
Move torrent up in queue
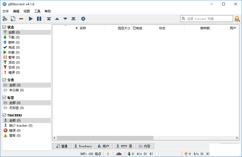tap(57, 19)
